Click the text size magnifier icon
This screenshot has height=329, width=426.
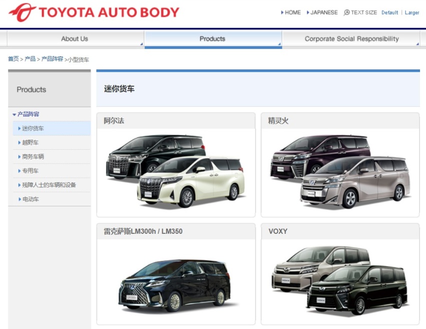coord(346,13)
